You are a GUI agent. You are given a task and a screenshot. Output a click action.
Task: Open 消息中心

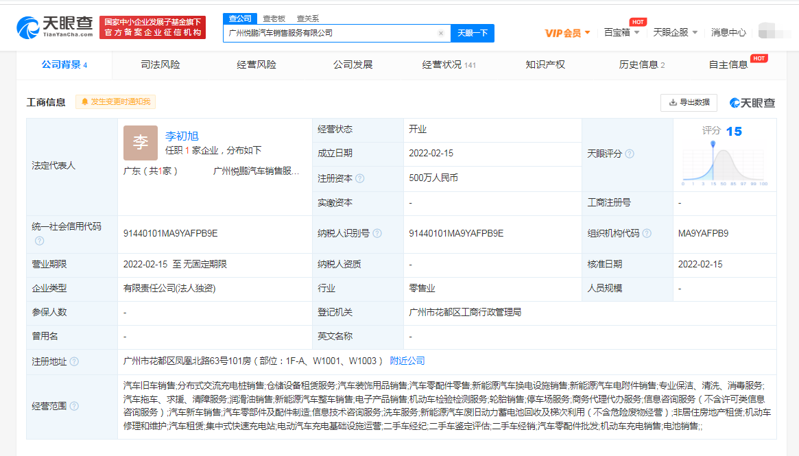click(x=728, y=33)
